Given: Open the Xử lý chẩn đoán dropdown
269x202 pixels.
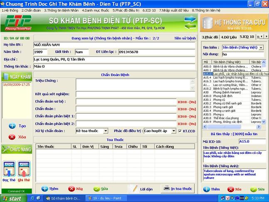Looking at the screenshot, I should coord(106,131).
